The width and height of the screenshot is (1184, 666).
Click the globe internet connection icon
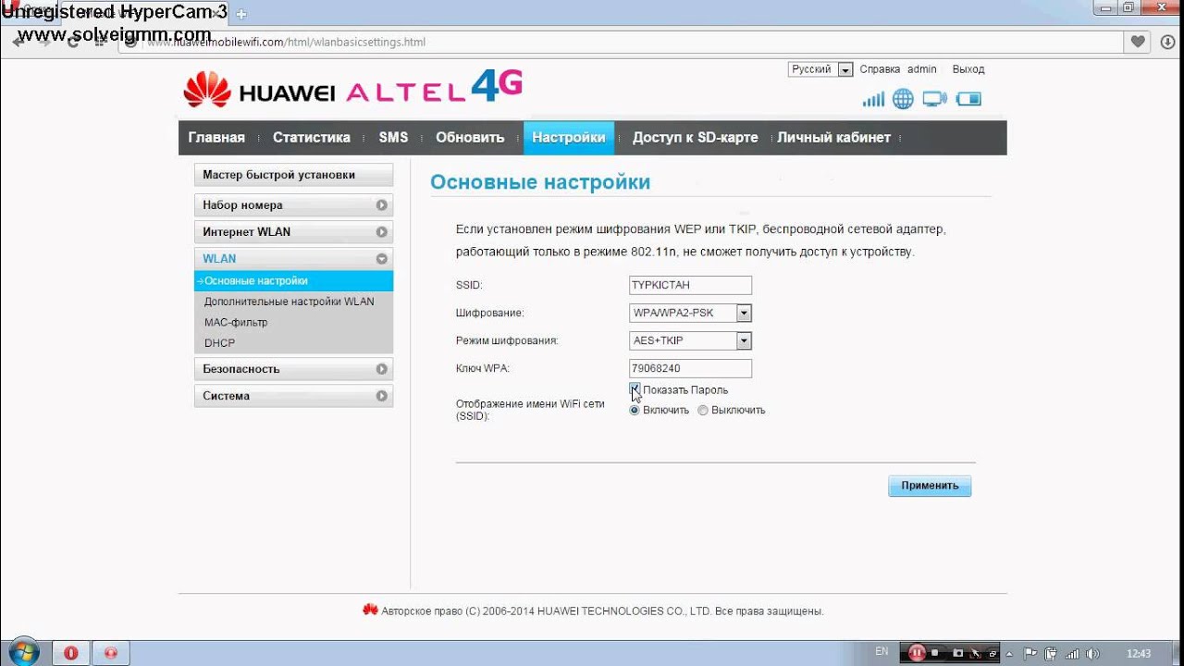coord(903,99)
